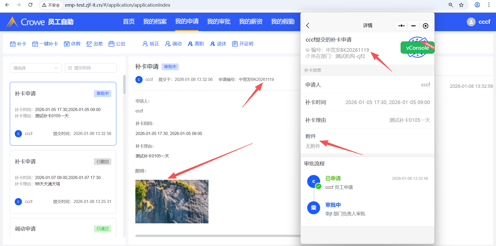The image size is (496, 246).
Task: Close the 详情 panel via target icon
Action: 425,26
